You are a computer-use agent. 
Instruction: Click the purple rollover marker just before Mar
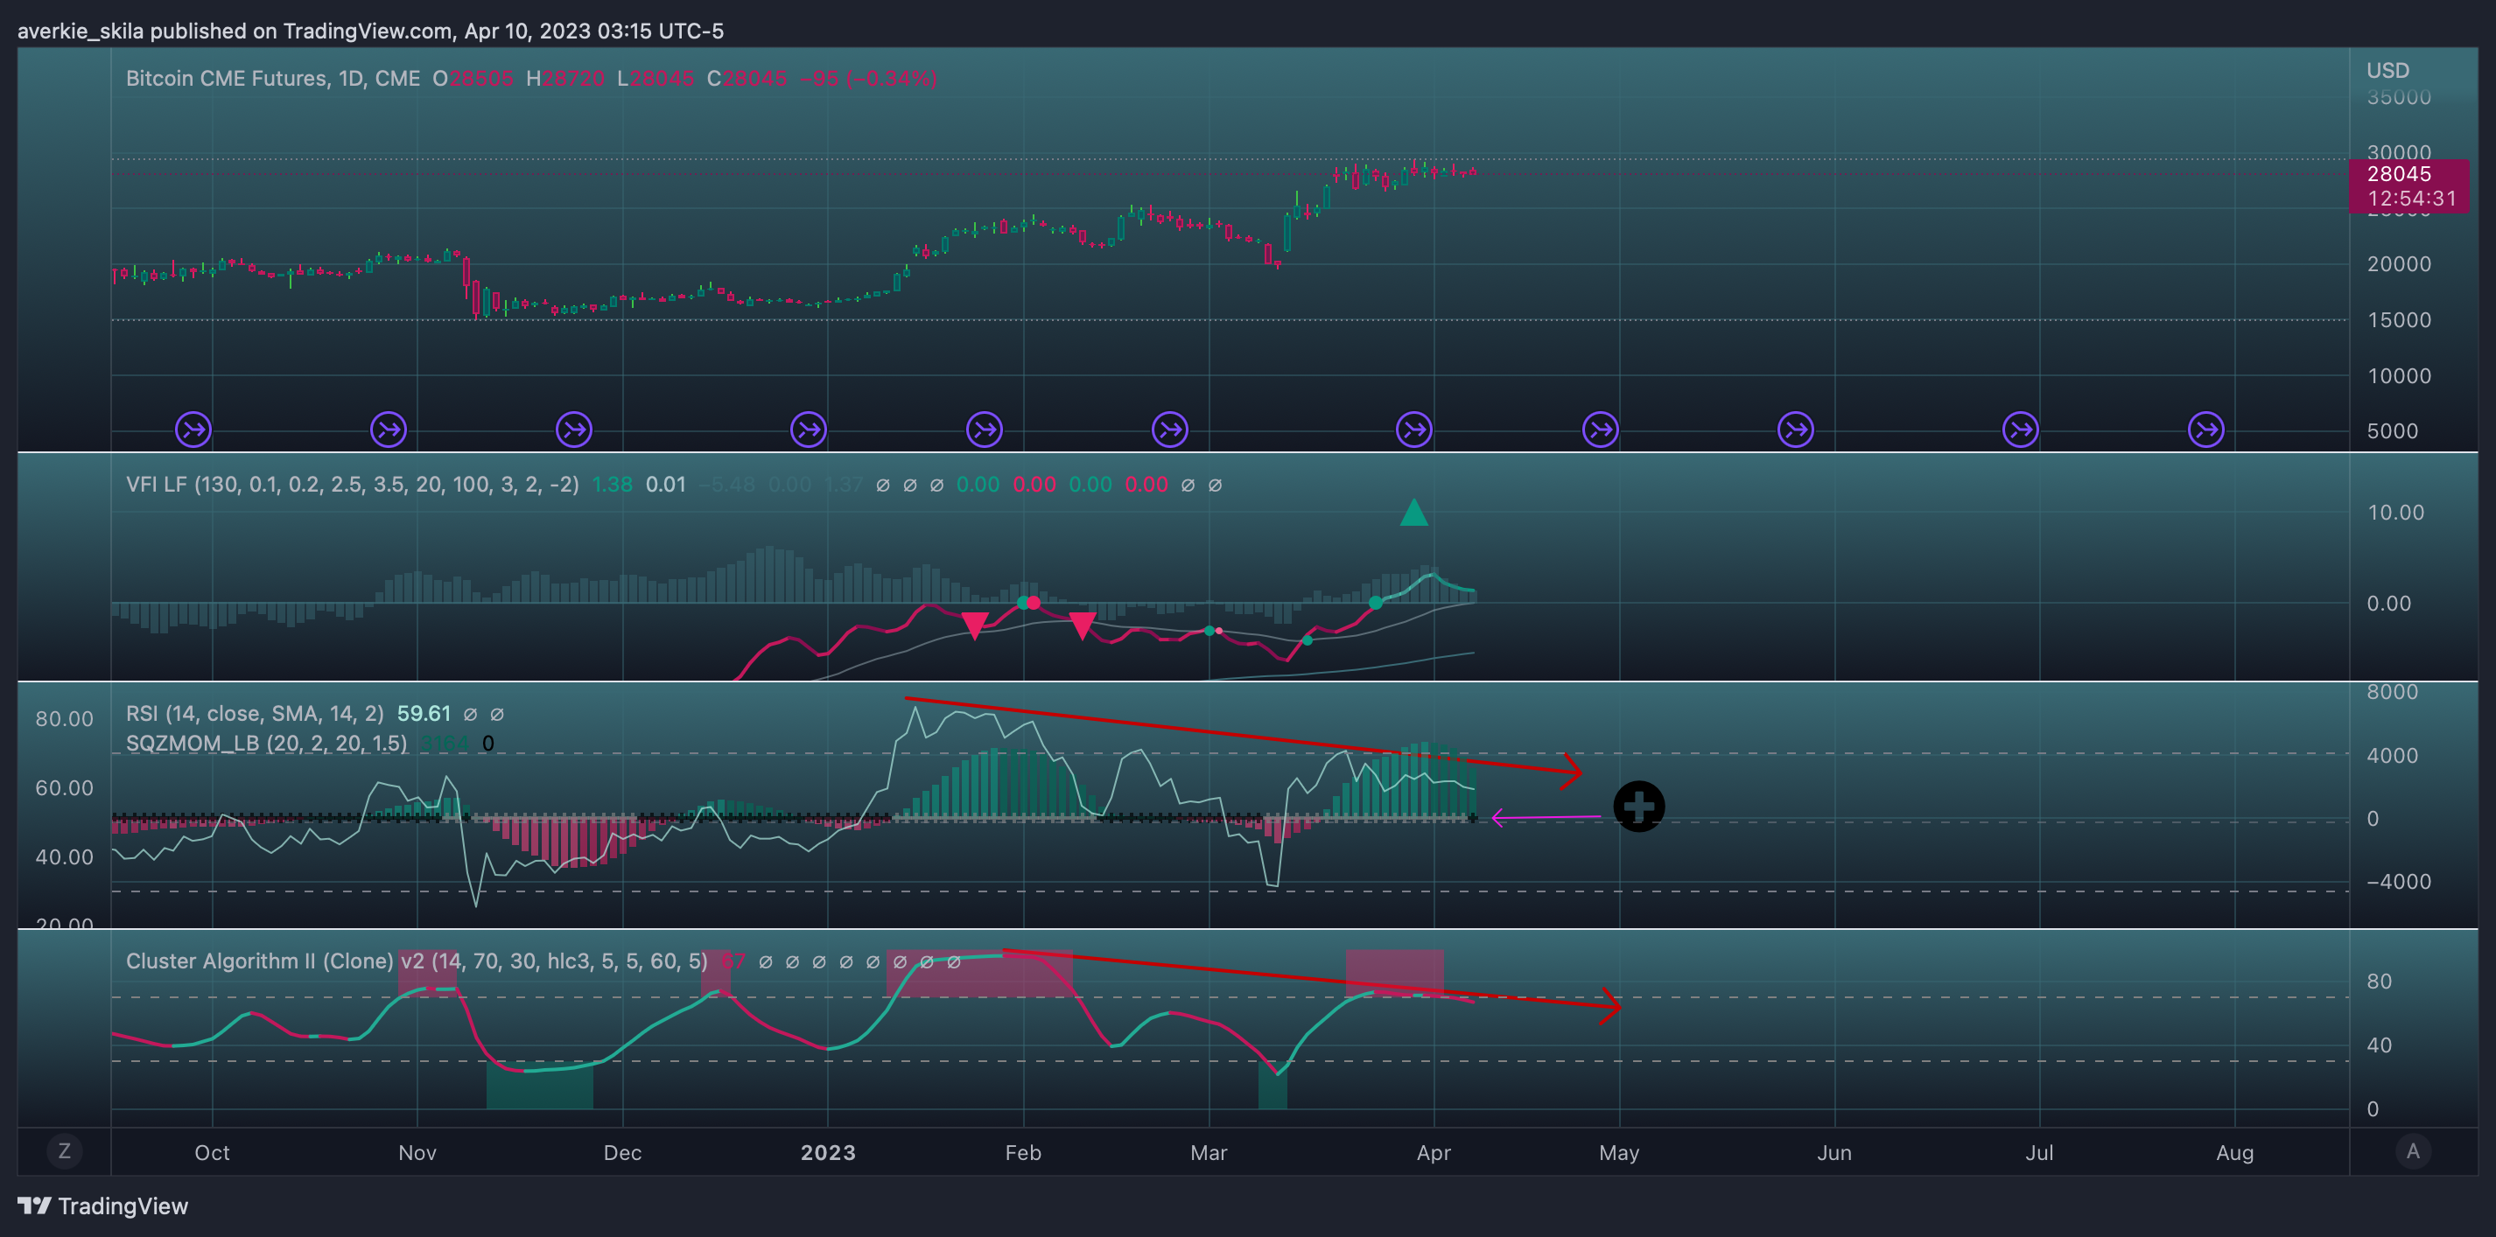pos(1170,430)
